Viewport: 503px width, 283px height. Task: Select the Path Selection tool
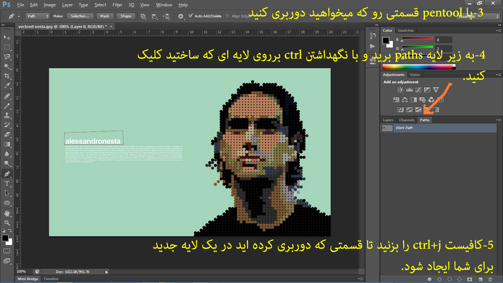tap(7, 193)
